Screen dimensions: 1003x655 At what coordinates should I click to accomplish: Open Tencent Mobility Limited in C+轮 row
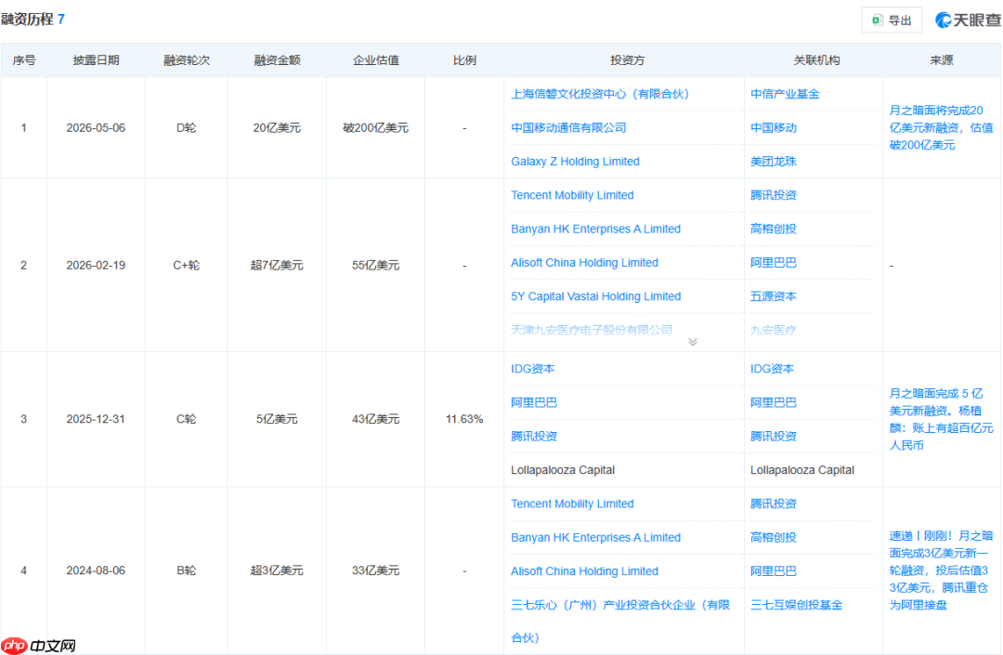[x=572, y=195]
